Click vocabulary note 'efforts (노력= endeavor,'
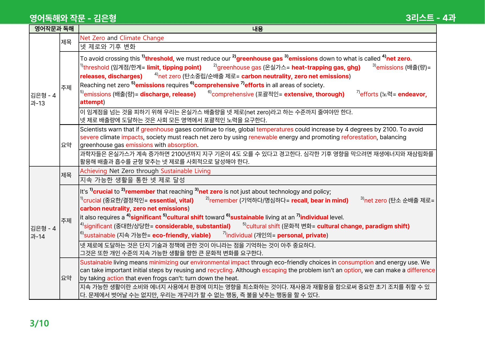The width and height of the screenshot is (485, 343). (392, 94)
